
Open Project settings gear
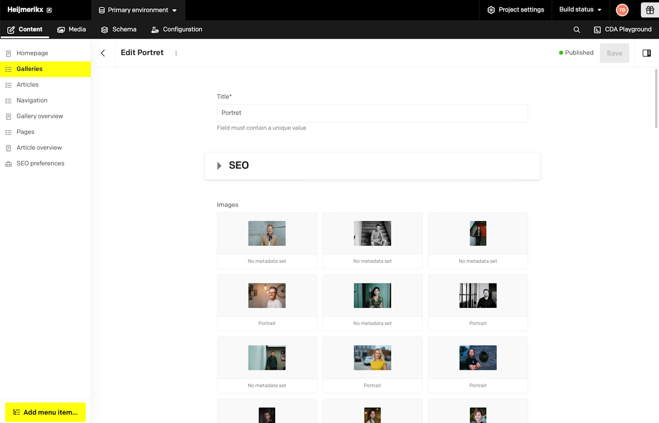pyautogui.click(x=515, y=10)
